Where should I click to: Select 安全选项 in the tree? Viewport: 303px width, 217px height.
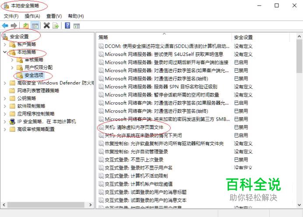pos(34,75)
